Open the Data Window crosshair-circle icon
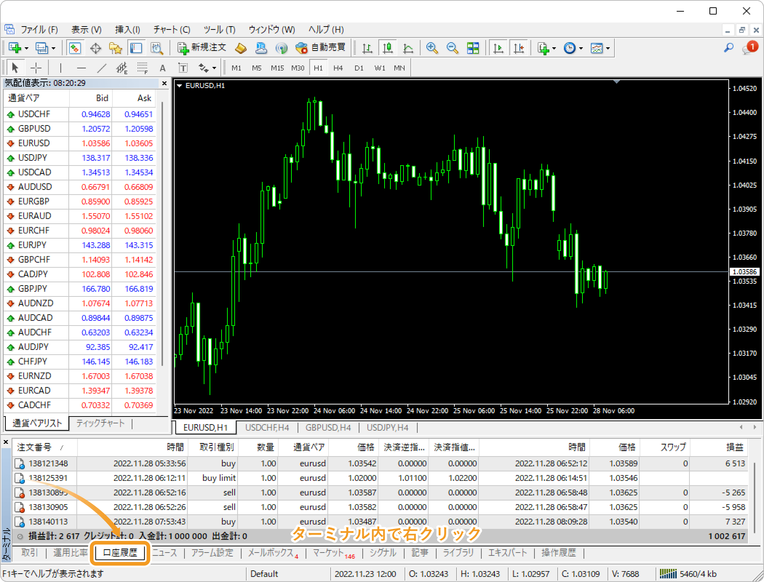The image size is (764, 582). [96, 48]
